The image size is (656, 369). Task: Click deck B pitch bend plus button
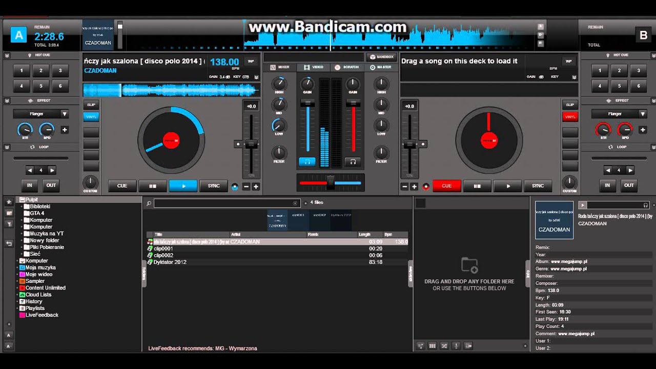coord(414,187)
